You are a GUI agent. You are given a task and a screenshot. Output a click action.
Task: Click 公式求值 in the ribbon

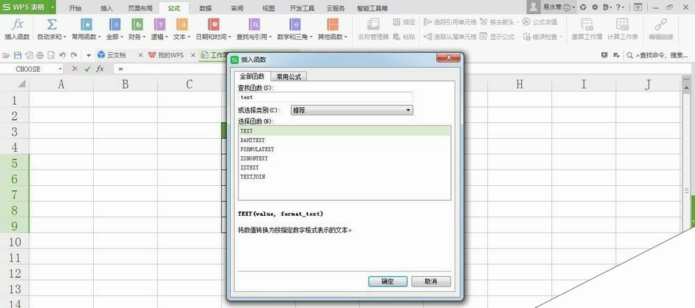point(540,22)
